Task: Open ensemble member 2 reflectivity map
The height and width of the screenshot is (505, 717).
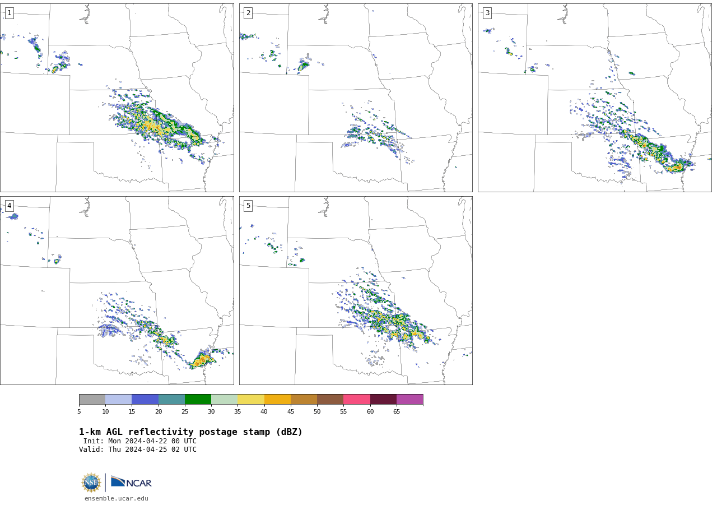Action: [x=356, y=98]
